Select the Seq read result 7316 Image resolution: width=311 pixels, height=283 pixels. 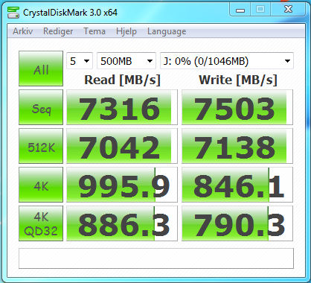(122, 107)
